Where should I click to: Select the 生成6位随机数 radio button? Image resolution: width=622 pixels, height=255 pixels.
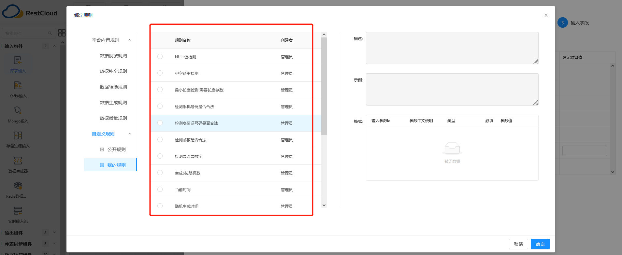(160, 173)
